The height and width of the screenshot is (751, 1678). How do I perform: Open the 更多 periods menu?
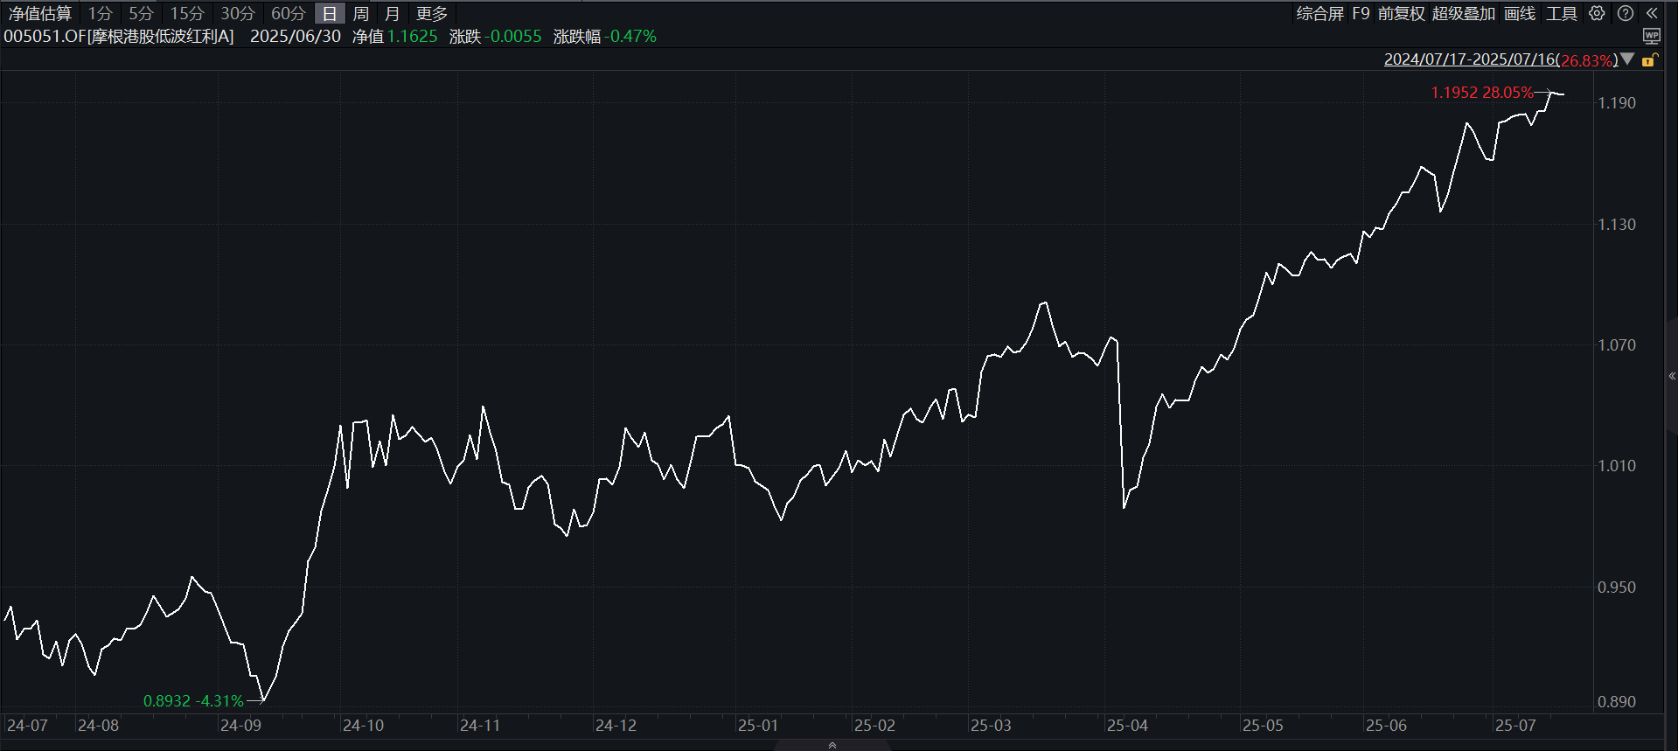432,14
